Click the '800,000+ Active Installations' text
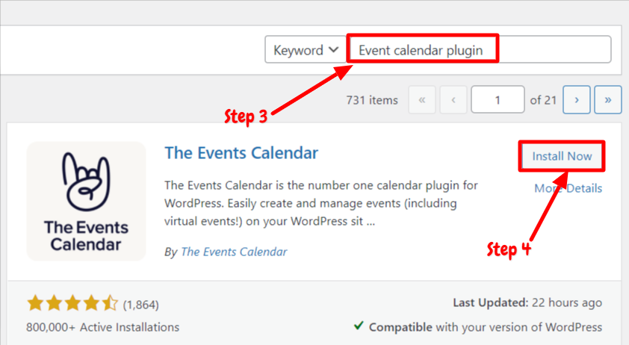Image resolution: width=629 pixels, height=345 pixels. (102, 327)
